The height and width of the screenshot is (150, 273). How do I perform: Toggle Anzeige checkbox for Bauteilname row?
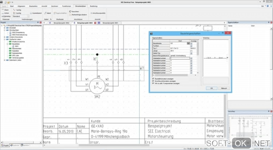(x=191, y=44)
